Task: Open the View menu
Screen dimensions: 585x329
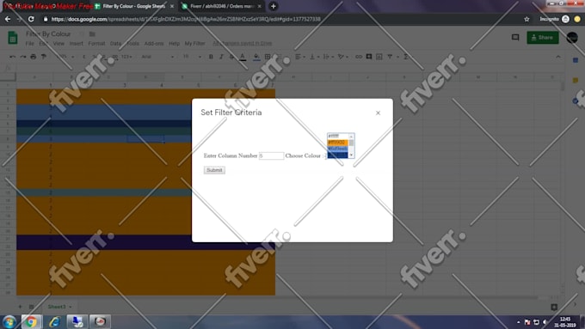Action: 58,44
